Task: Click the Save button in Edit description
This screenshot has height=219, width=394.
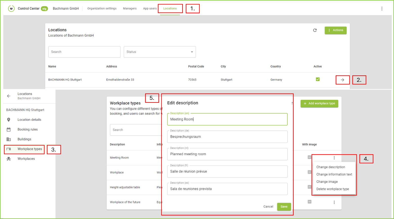Action: 284,207
